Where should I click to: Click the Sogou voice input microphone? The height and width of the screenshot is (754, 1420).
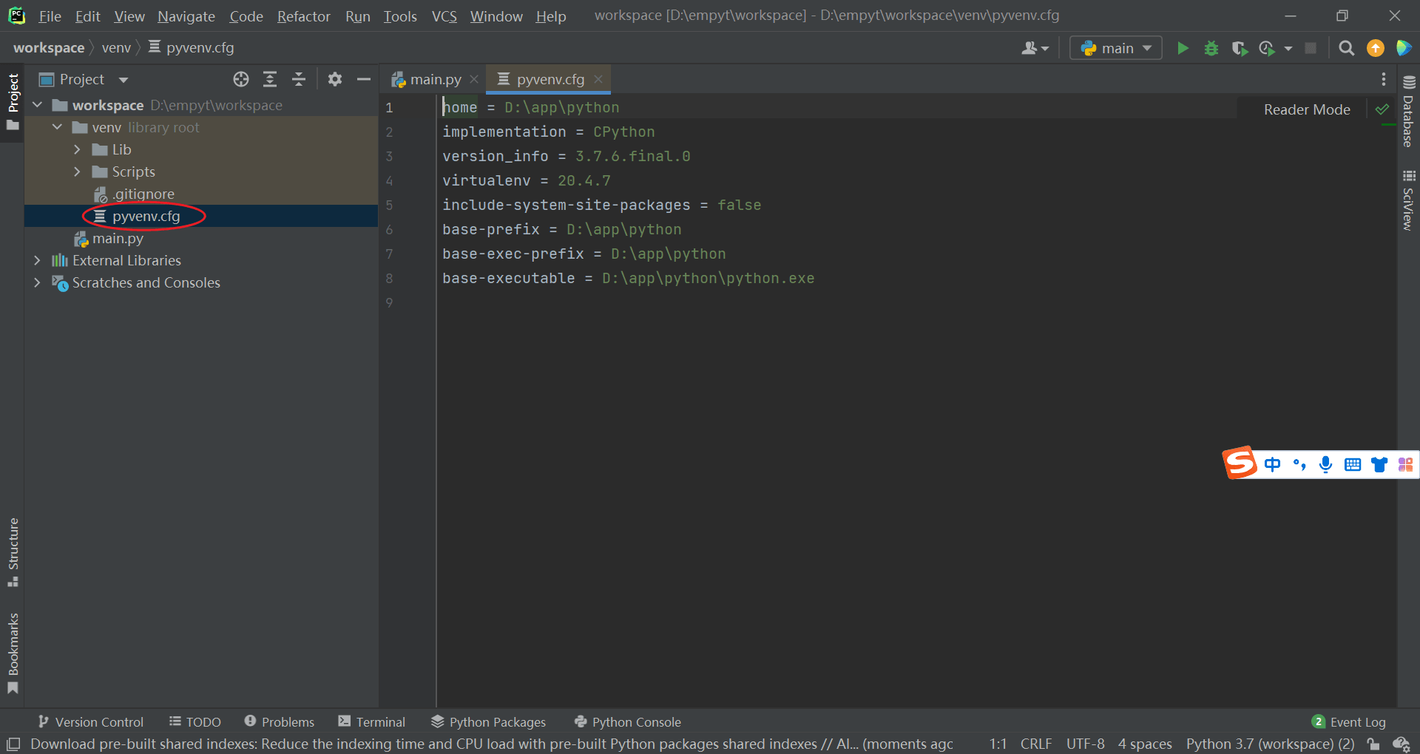coord(1326,464)
